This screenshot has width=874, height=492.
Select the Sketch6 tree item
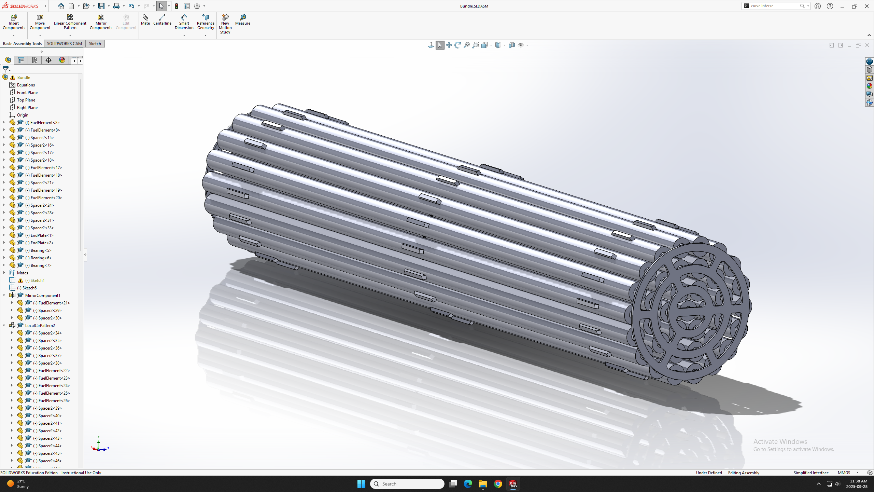tap(27, 288)
